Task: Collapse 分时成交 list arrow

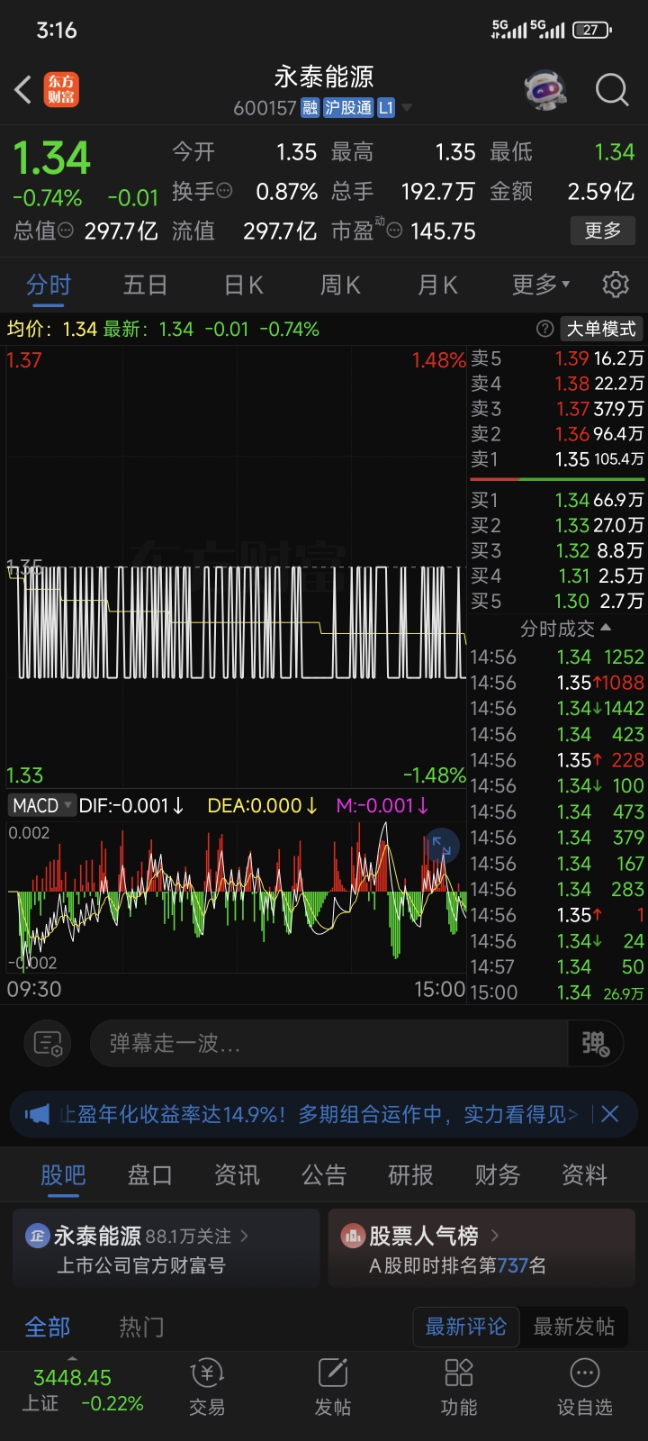Action: [x=606, y=628]
